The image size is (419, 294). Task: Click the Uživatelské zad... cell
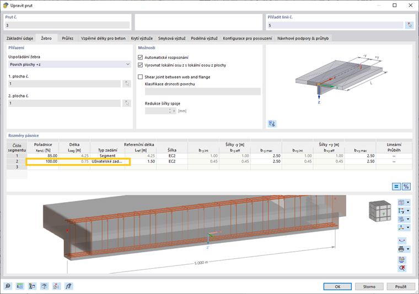[x=108, y=161]
